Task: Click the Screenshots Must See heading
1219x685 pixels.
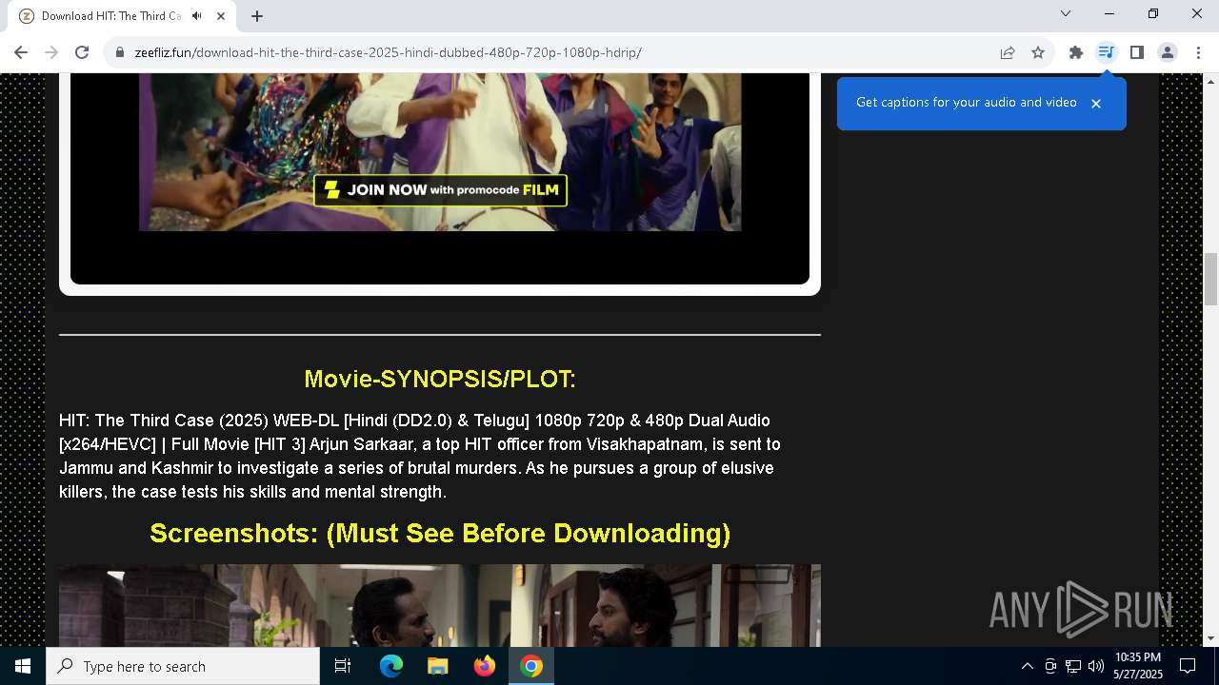Action: 440,533
